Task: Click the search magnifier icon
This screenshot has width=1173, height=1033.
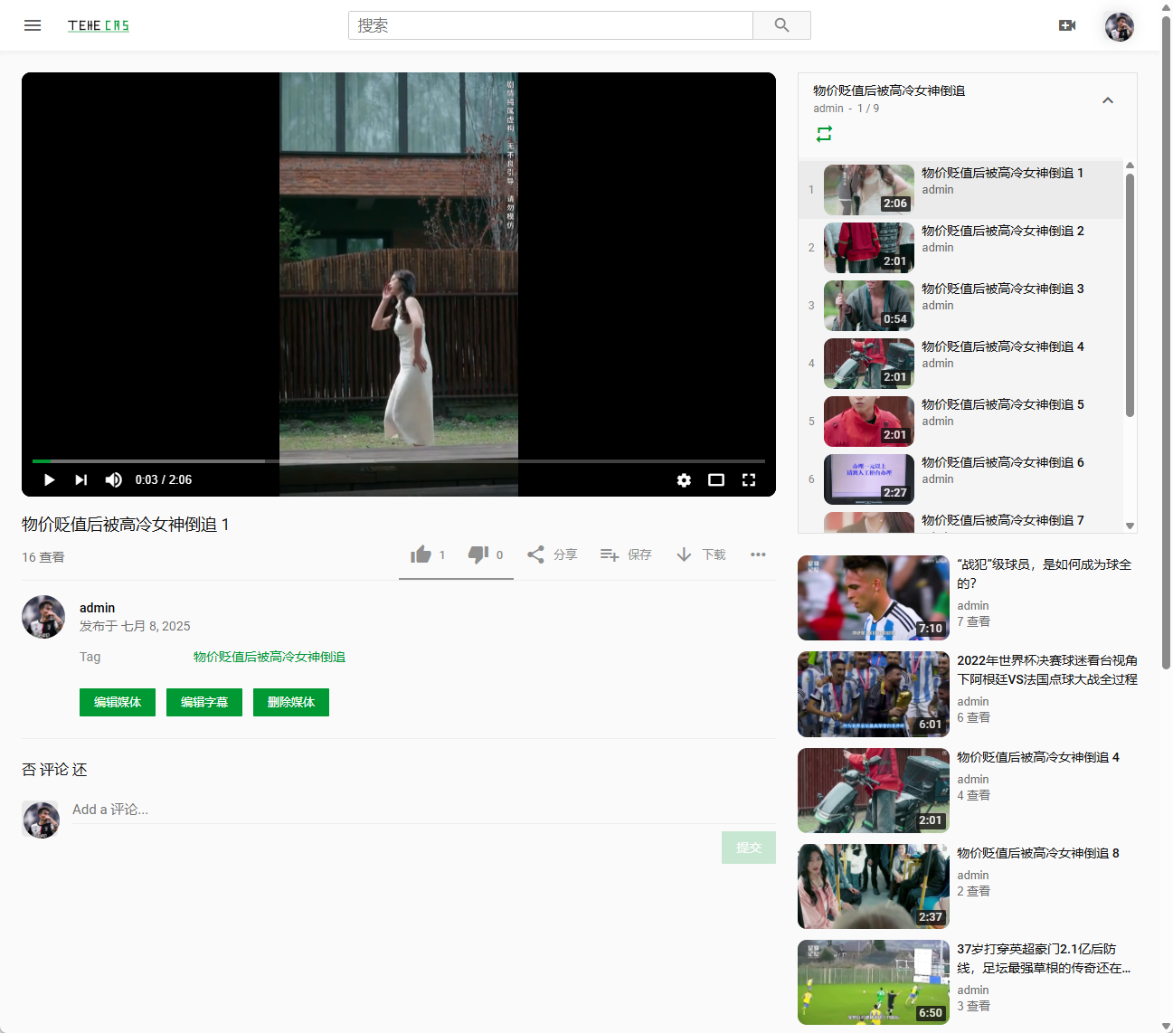Action: click(780, 25)
